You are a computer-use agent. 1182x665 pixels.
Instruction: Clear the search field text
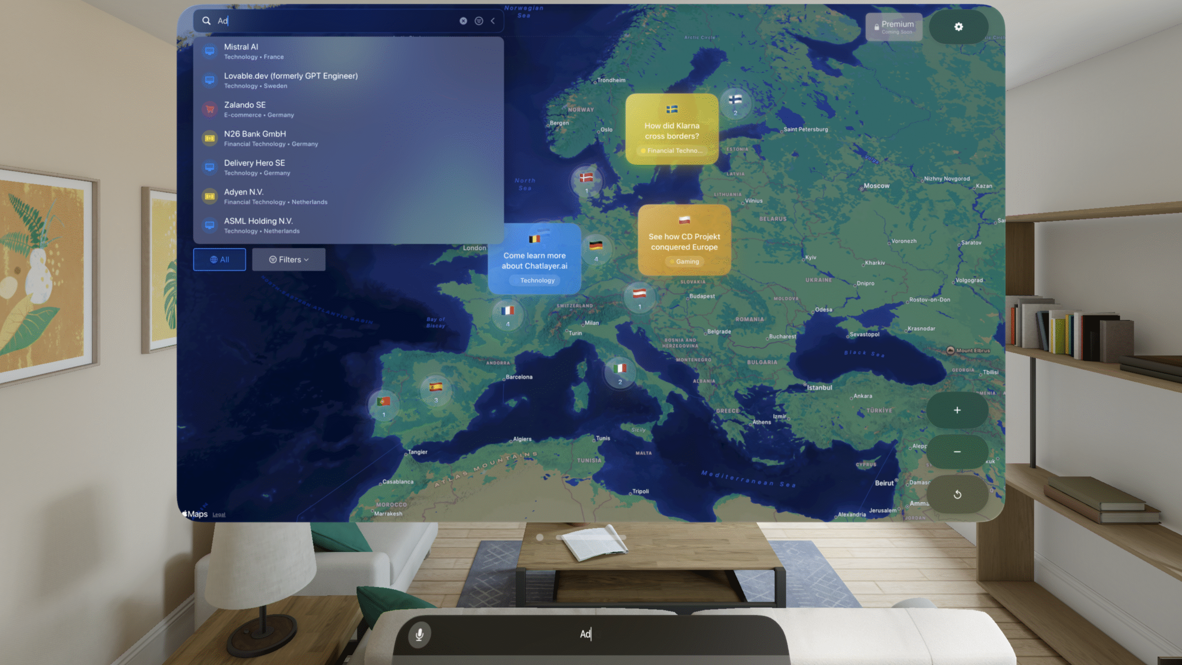point(463,21)
